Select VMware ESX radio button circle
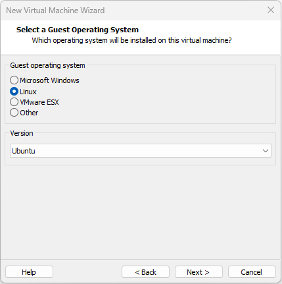Screen dimensions: 282x284 coord(14,102)
